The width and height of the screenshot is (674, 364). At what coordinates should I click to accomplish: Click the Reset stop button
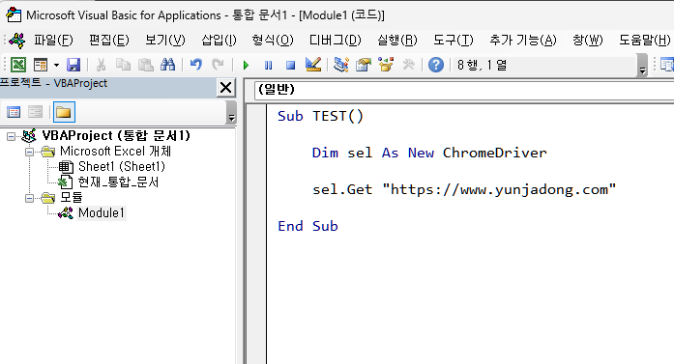(290, 66)
